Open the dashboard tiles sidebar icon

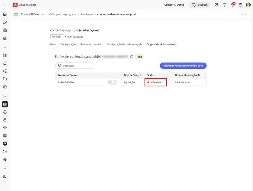pyautogui.click(x=5, y=55)
